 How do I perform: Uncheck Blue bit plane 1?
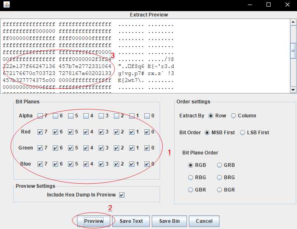pos(132,164)
